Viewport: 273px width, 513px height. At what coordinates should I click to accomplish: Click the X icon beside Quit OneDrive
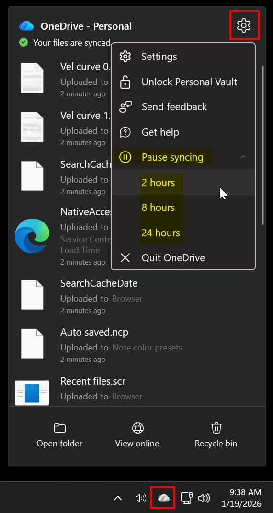[x=125, y=258]
